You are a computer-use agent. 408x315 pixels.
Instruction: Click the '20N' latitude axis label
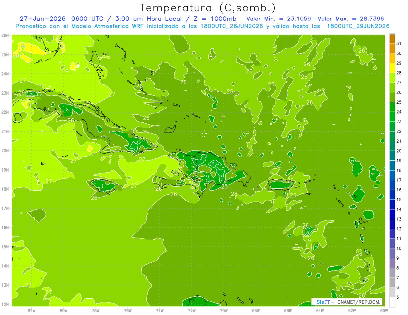pyautogui.click(x=5, y=151)
